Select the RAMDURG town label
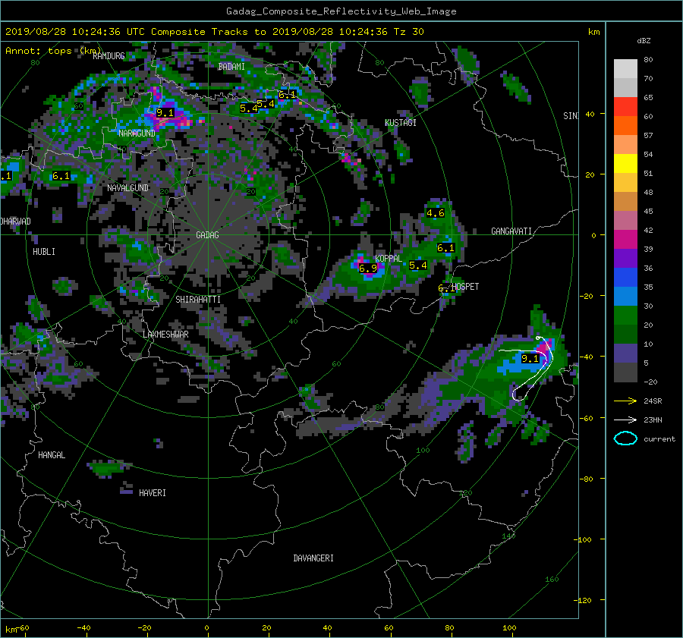 [x=109, y=55]
